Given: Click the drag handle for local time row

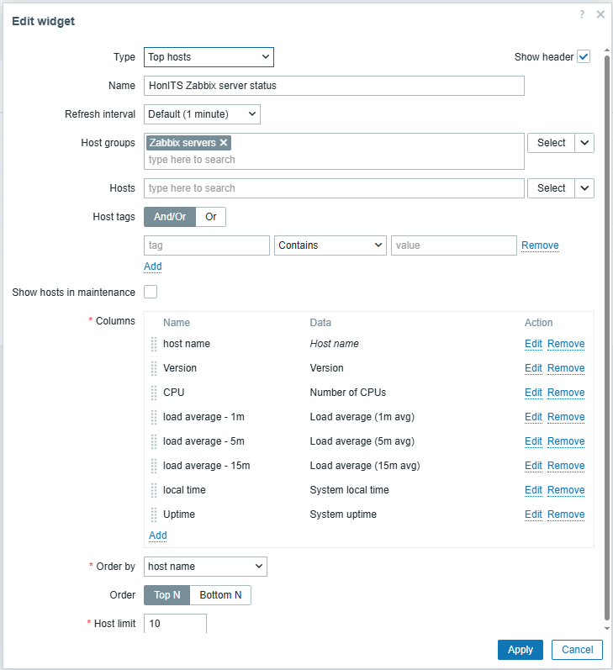Looking at the screenshot, I should [154, 490].
